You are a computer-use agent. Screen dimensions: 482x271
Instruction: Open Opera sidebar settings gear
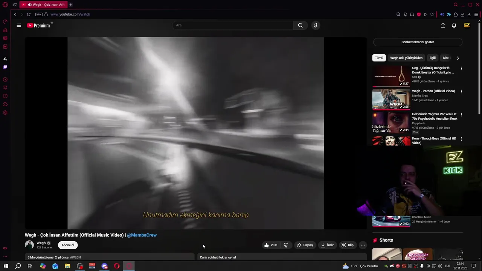pyautogui.click(x=5, y=113)
